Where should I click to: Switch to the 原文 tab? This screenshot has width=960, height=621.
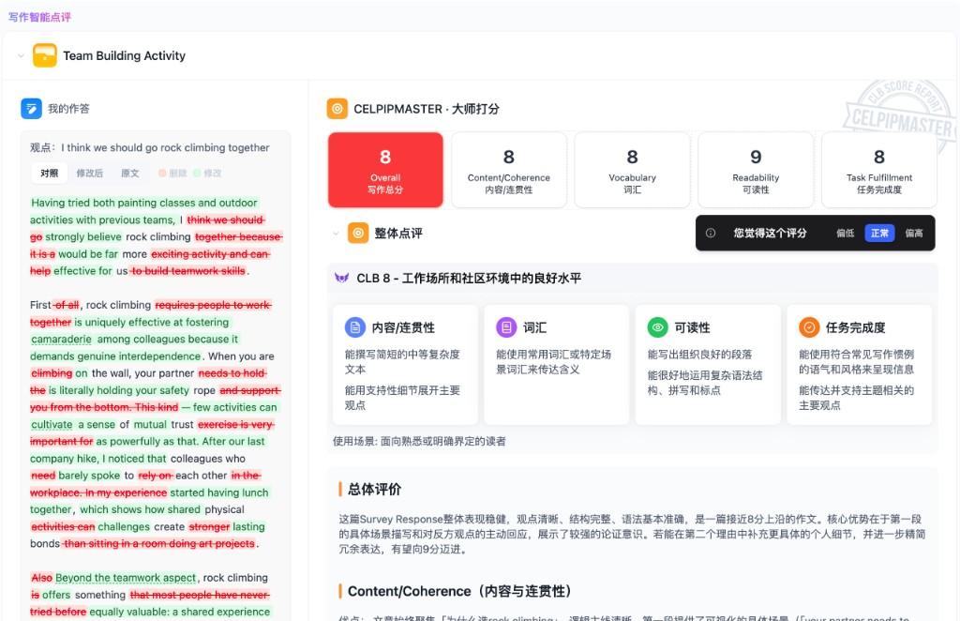coord(131,174)
